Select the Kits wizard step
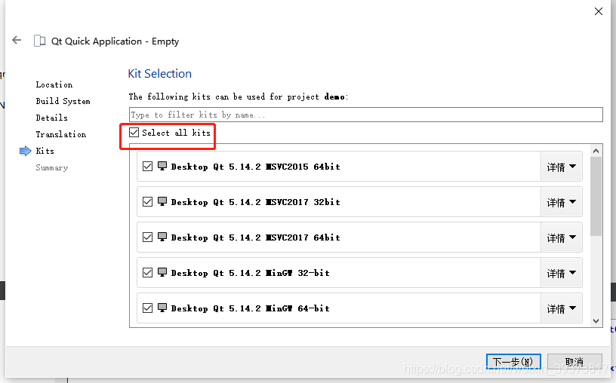 pyautogui.click(x=45, y=151)
